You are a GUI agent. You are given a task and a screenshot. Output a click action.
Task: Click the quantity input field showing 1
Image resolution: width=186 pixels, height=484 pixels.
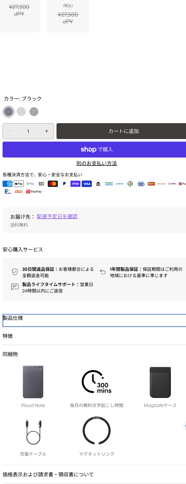28,131
